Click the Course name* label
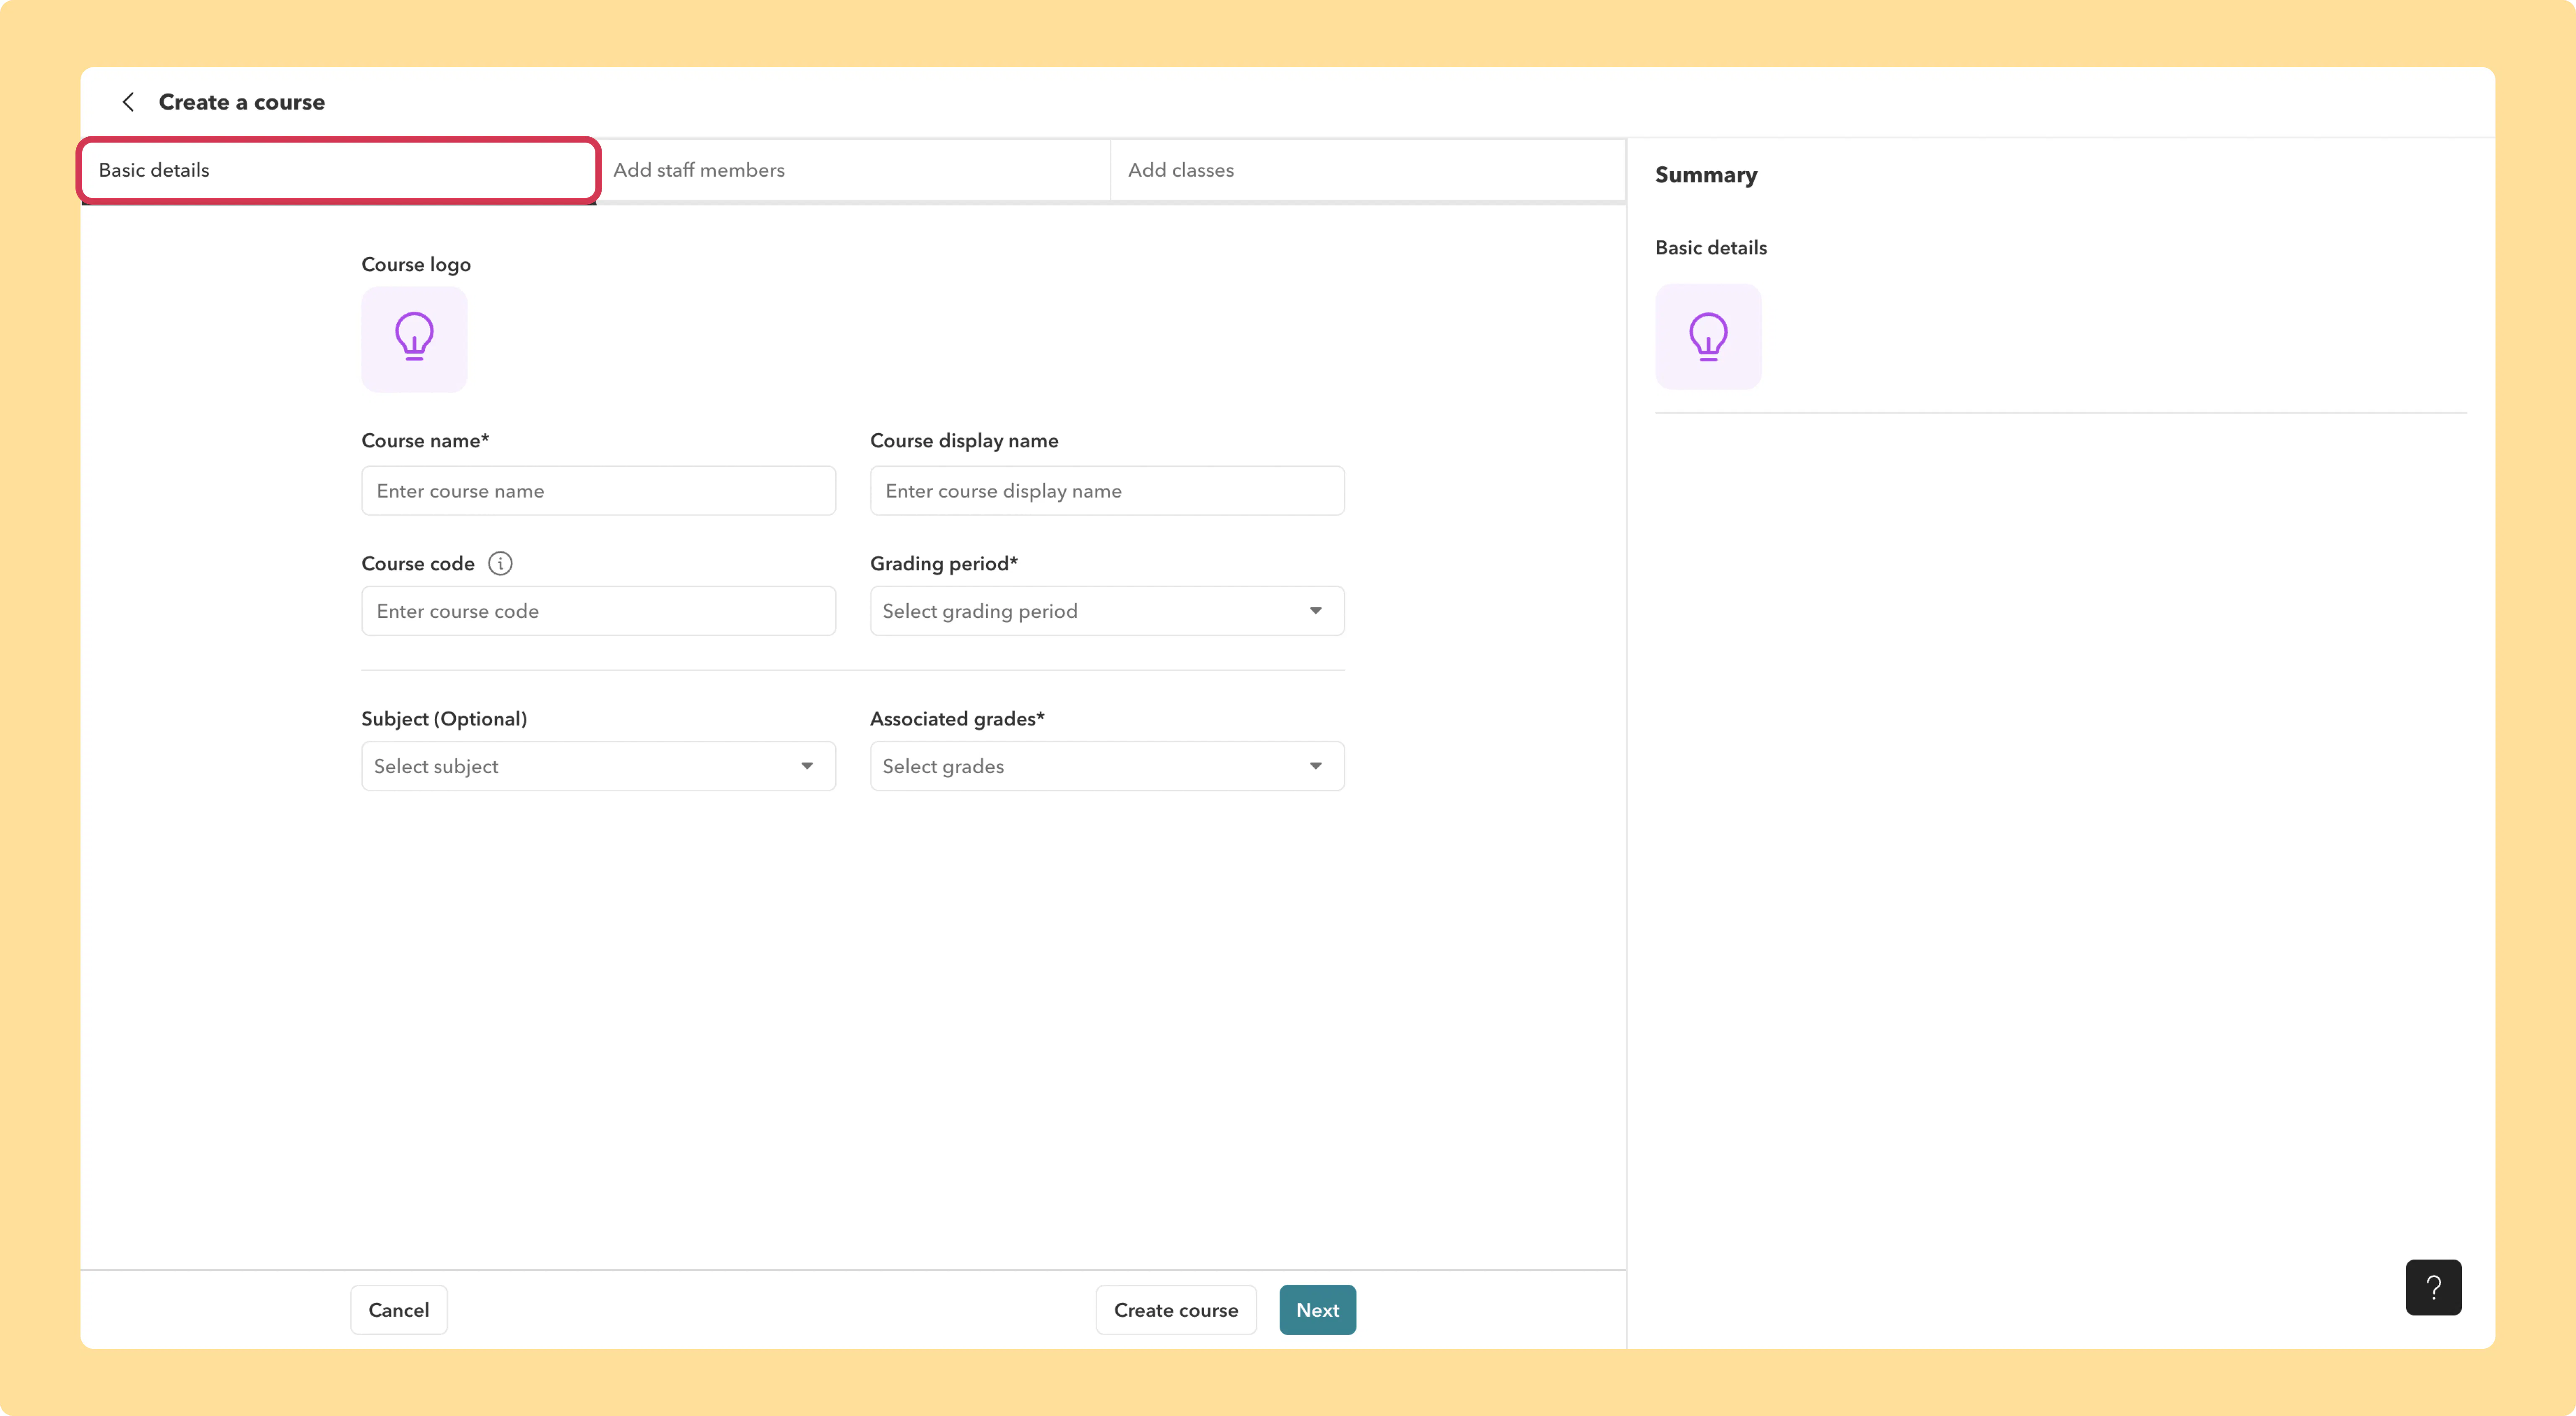2576x1416 pixels. (x=425, y=440)
